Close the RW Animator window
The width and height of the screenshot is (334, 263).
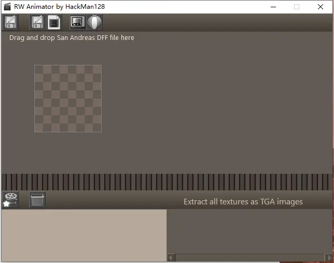(321, 7)
